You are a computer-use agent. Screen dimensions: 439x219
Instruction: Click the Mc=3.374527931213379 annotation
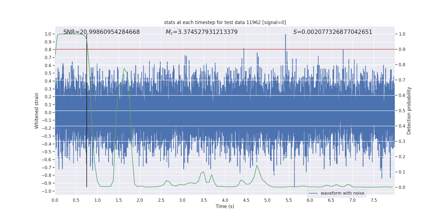click(x=202, y=32)
